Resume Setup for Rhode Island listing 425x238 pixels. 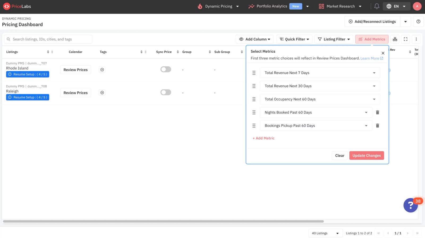(x=28, y=74)
